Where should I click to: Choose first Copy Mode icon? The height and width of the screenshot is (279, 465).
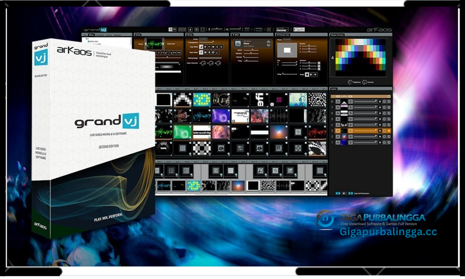pyautogui.click(x=201, y=47)
